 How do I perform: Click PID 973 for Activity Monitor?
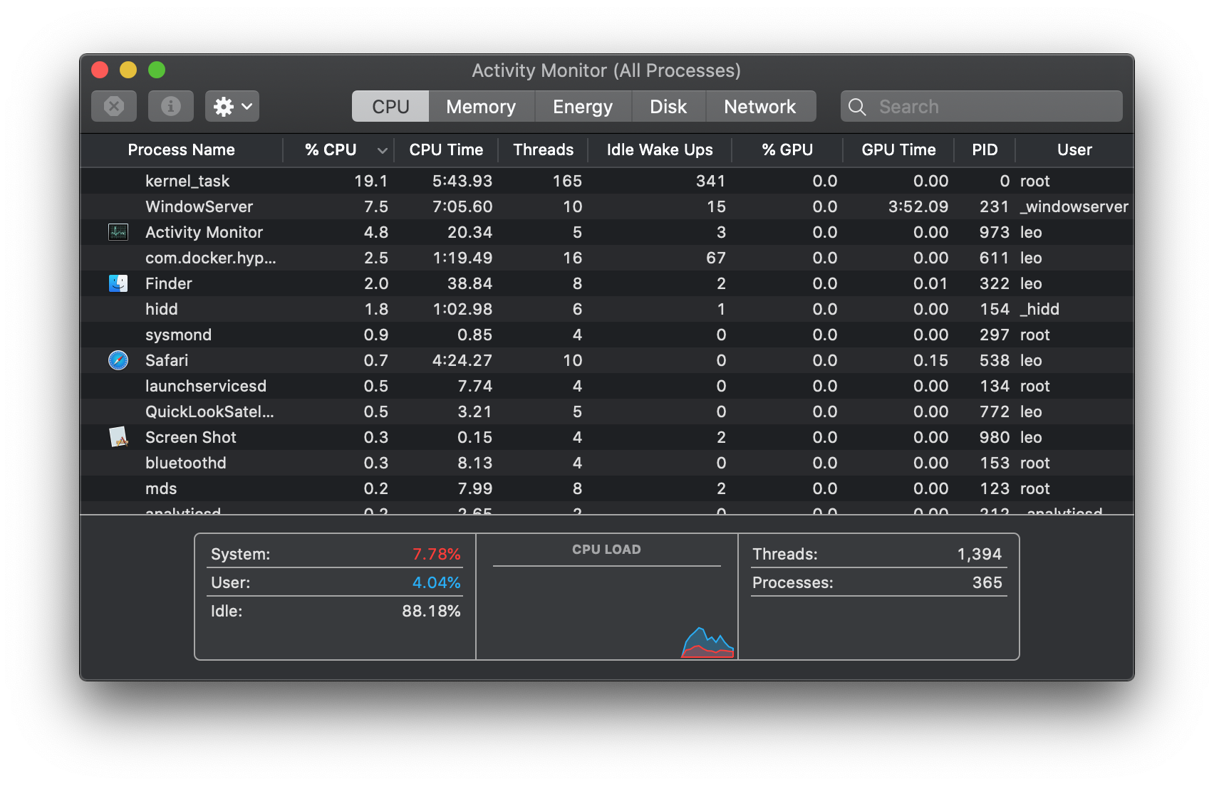coord(995,232)
